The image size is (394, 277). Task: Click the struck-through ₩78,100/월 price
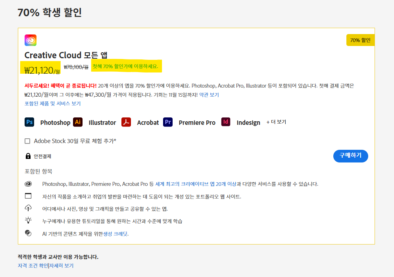[x=76, y=67]
